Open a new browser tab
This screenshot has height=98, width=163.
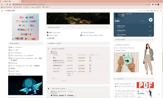pos(23,1)
